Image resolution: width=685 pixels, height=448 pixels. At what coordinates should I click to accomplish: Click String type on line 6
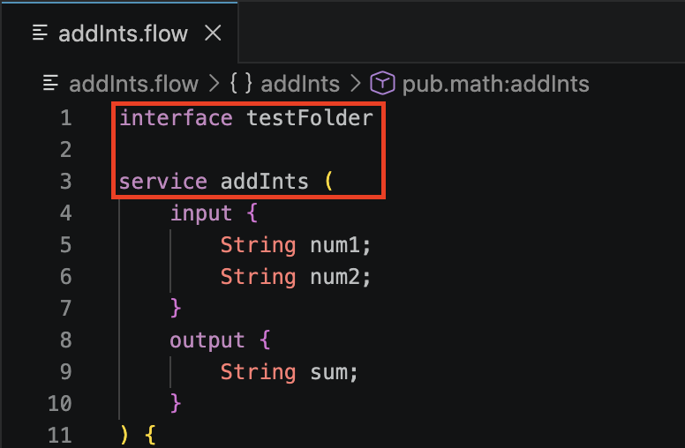pyautogui.click(x=258, y=277)
